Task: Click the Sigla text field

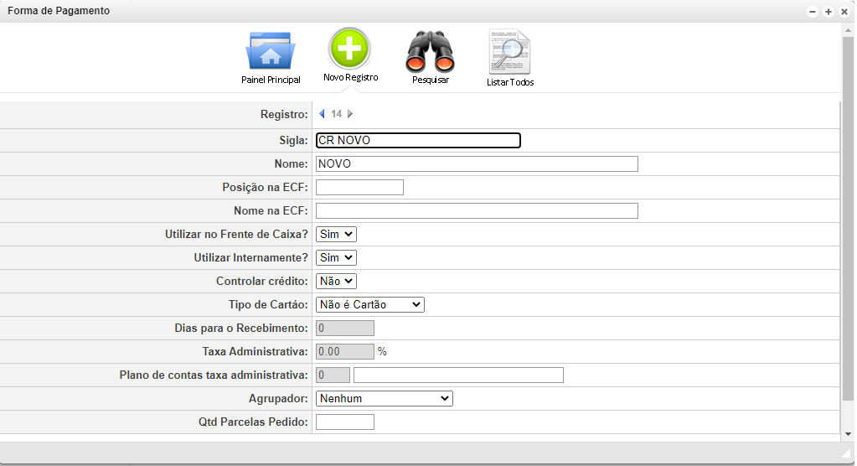Action: pyautogui.click(x=418, y=141)
